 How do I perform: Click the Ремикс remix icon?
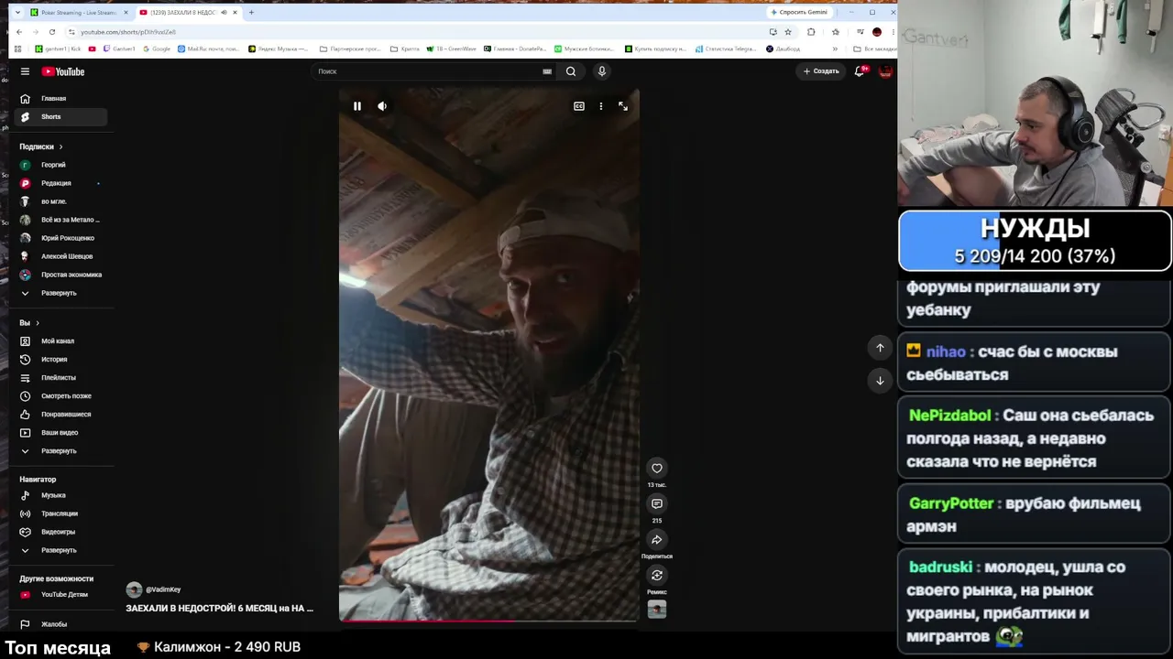tap(657, 575)
